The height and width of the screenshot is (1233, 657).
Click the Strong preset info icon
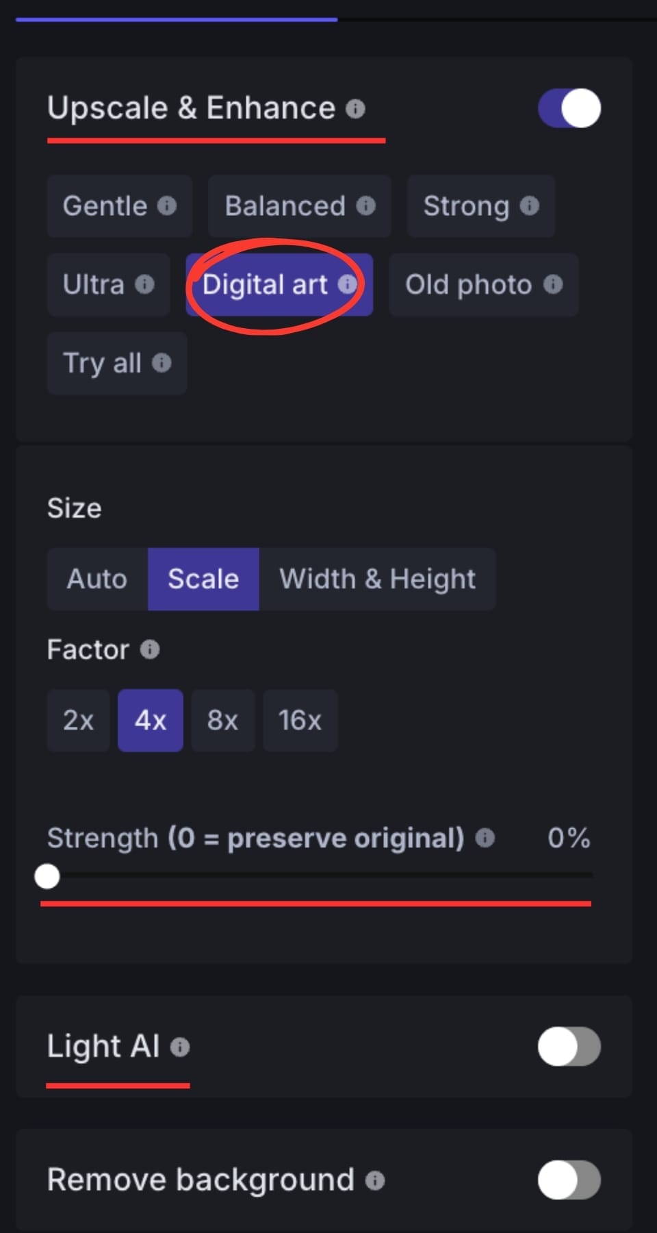(529, 206)
